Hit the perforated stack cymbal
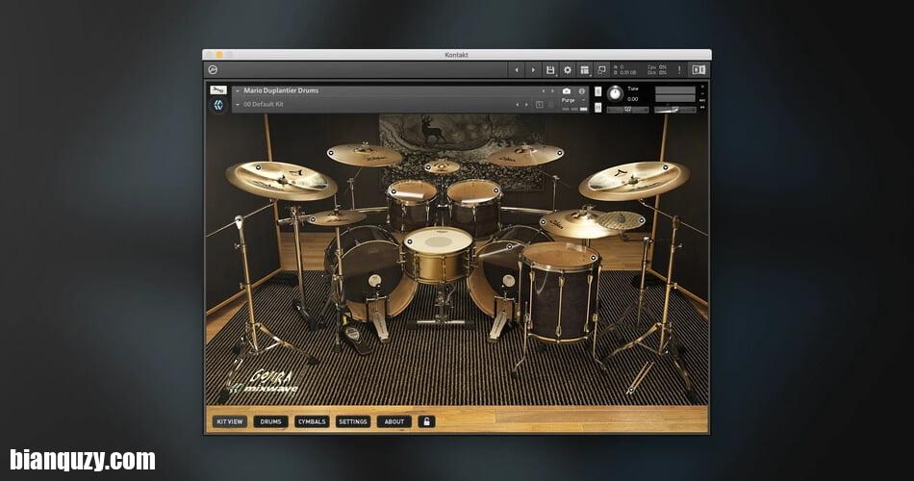 tap(622, 220)
